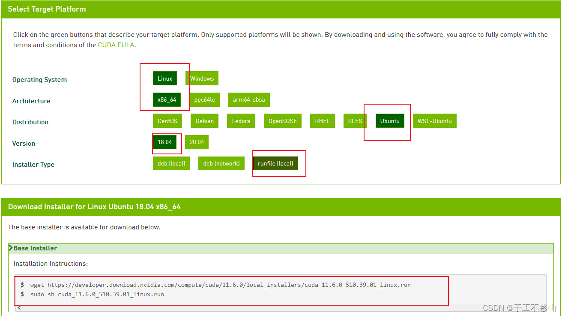Image resolution: width=562 pixels, height=316 pixels.
Task: Pick SLES distribution
Action: (x=355, y=121)
